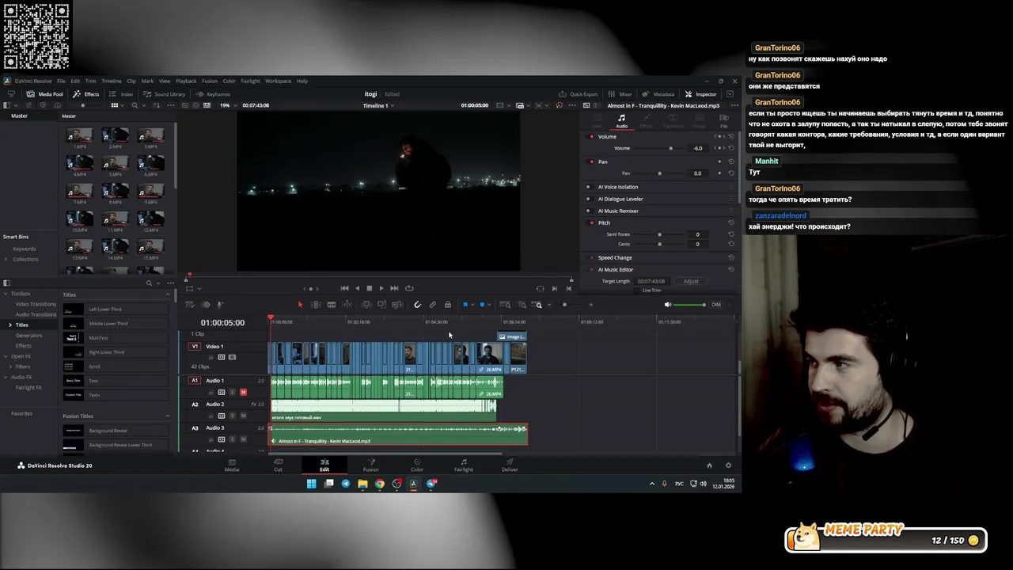Enable AI Dialogue Leveler
This screenshot has width=1013, height=570.
(x=588, y=199)
